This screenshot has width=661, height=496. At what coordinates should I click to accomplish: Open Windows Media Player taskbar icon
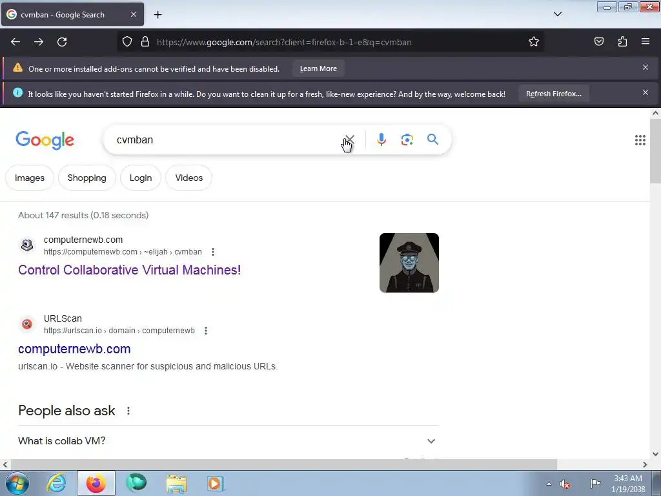tap(216, 483)
